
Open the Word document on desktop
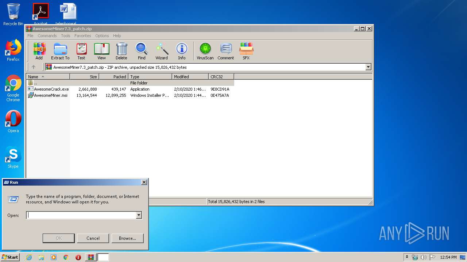[68, 14]
